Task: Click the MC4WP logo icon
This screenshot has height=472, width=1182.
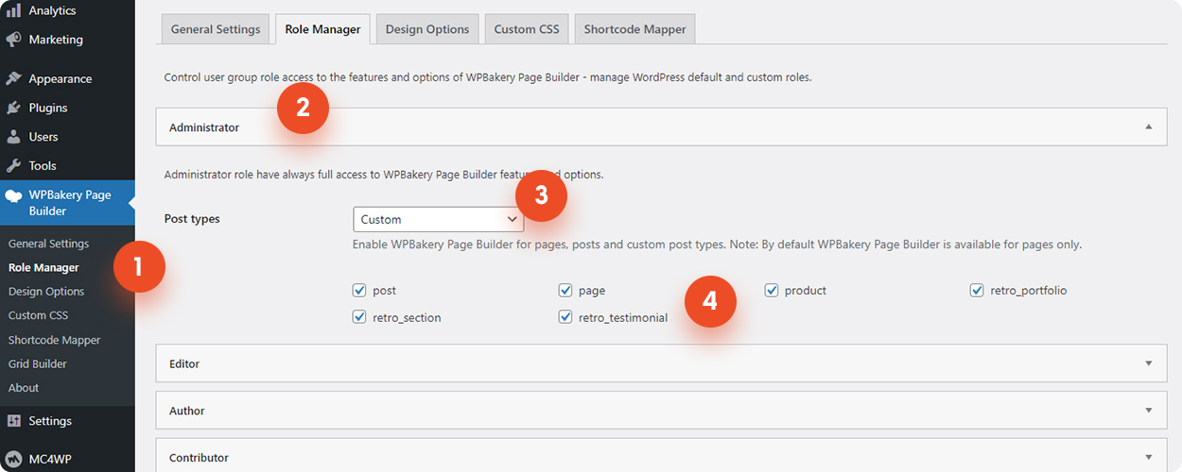Action: pyautogui.click(x=14, y=460)
